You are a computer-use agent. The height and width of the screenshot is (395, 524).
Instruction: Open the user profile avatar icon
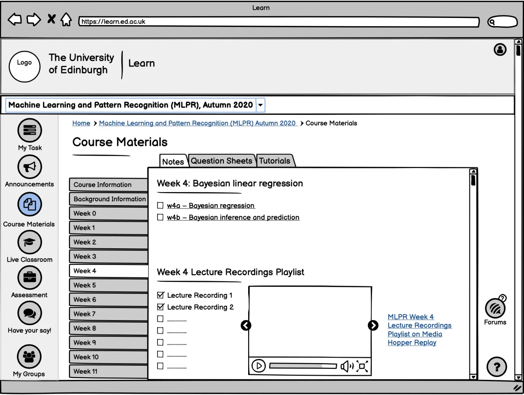click(500, 49)
